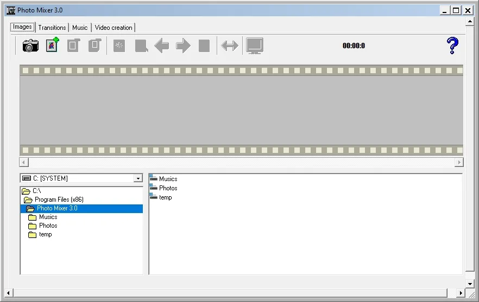The image size is (479, 302).
Task: Click the monitor preview icon
Action: (x=255, y=46)
